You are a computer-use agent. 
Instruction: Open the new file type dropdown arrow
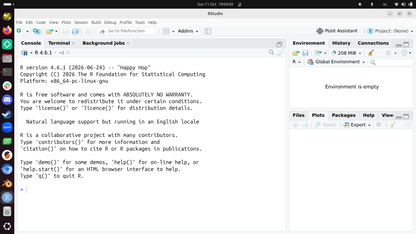tap(27, 31)
